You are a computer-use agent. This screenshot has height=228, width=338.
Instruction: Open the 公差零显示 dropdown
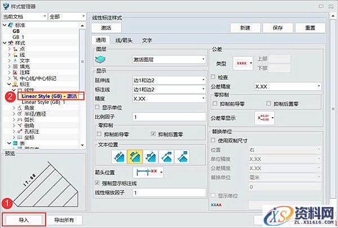point(265,118)
